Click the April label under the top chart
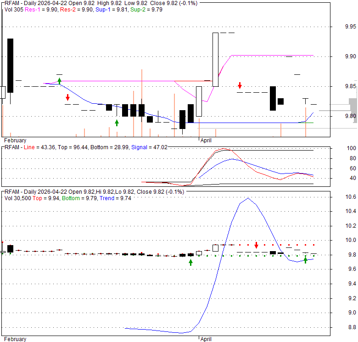The height and width of the screenshot is (342, 358). pyautogui.click(x=206, y=140)
